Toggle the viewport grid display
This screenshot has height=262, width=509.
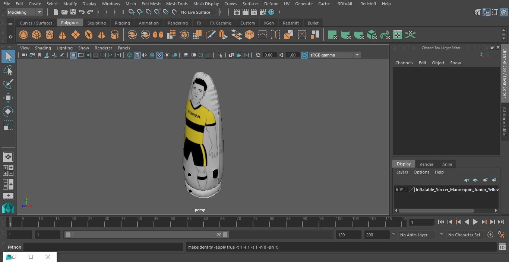point(73,55)
